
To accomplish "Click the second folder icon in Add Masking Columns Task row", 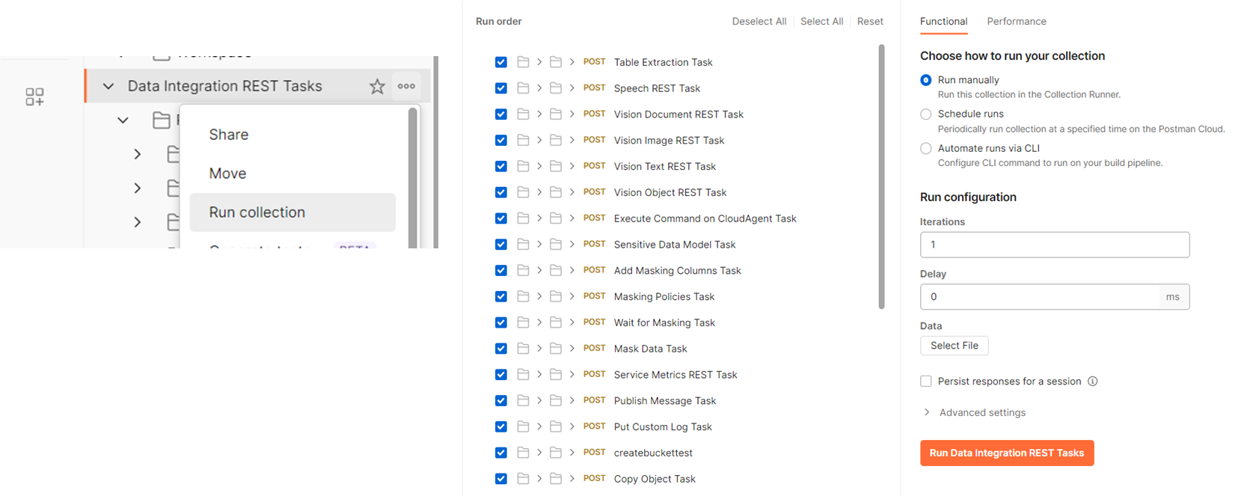I will tap(556, 271).
